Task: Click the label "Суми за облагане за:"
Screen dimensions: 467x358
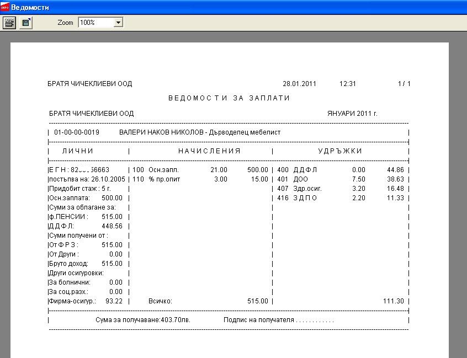Action: [82, 207]
